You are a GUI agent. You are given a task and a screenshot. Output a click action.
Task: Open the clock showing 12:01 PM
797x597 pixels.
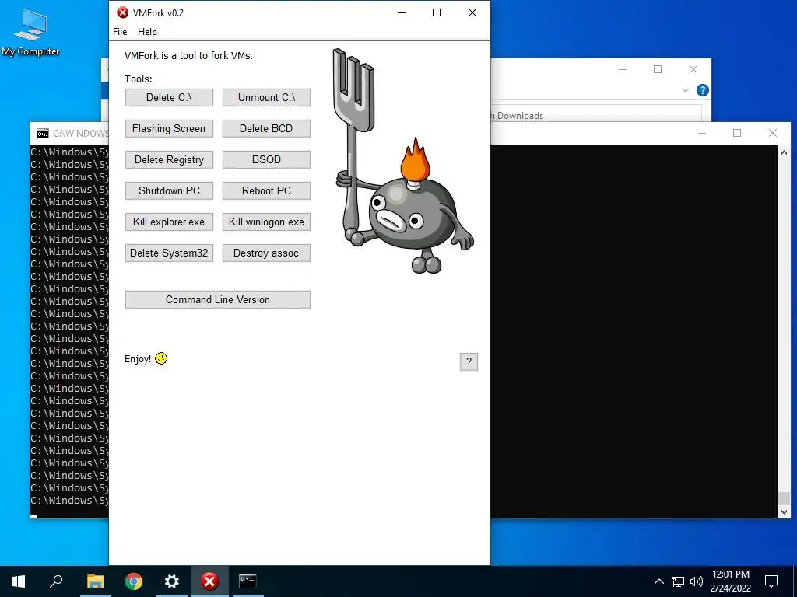[x=730, y=581]
